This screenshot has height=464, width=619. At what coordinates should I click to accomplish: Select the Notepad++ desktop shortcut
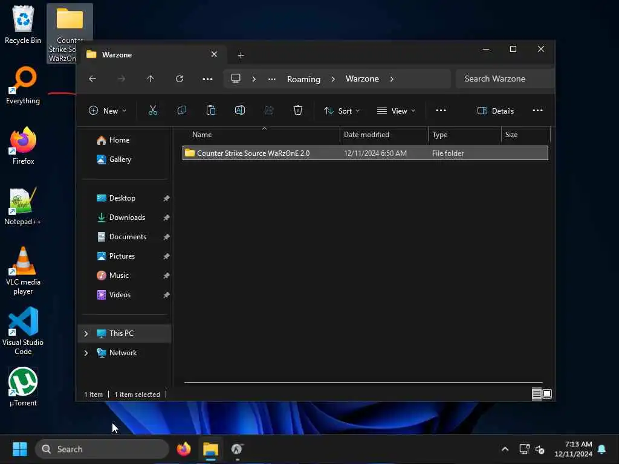coord(22,206)
